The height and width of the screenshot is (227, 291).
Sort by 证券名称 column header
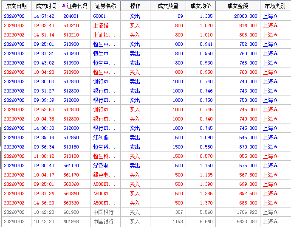(x=105, y=6)
